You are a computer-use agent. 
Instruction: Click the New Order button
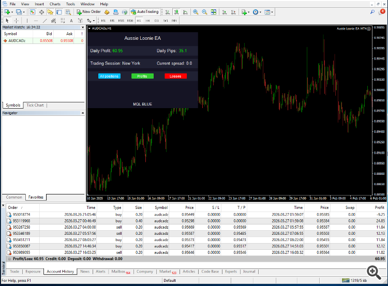coord(88,12)
